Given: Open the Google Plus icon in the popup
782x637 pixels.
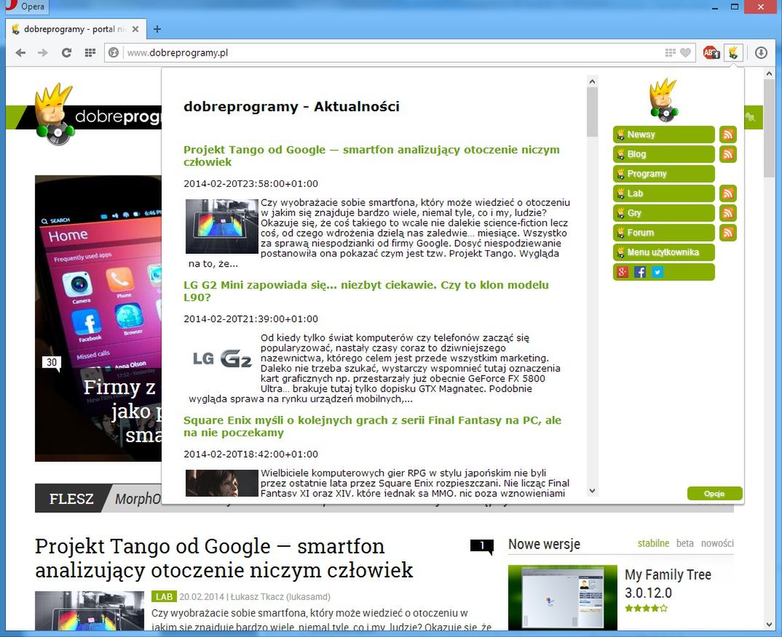Looking at the screenshot, I should (x=622, y=272).
